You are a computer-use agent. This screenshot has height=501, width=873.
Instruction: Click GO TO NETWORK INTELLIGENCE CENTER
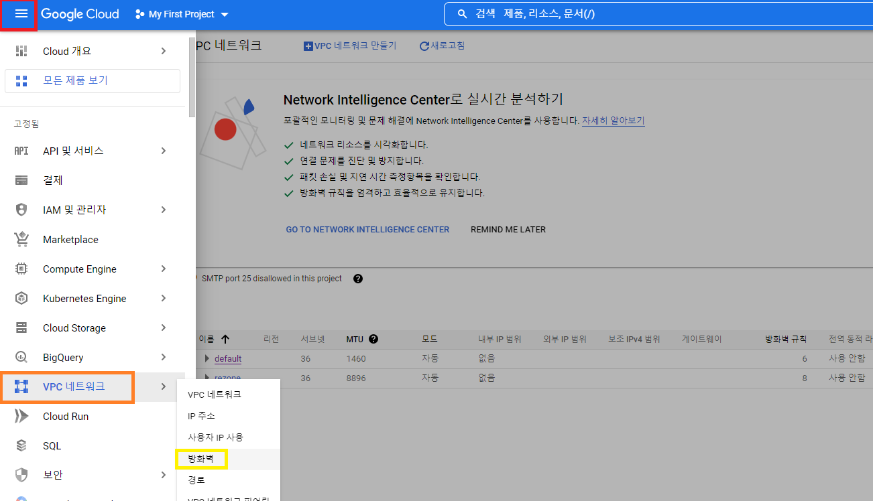(367, 229)
